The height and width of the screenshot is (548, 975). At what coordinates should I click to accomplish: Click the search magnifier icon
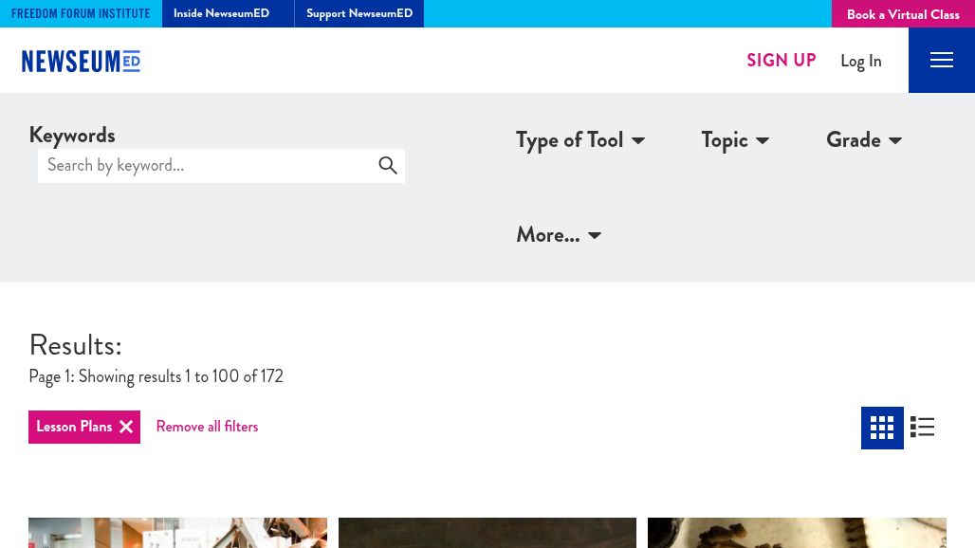coord(388,165)
